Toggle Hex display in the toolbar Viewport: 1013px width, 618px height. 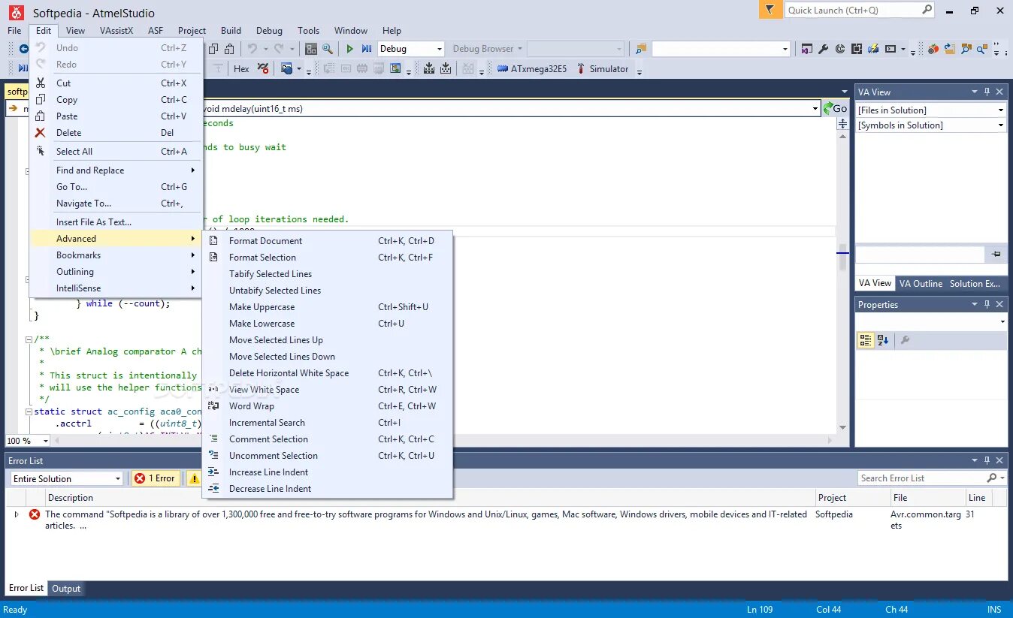coord(241,68)
